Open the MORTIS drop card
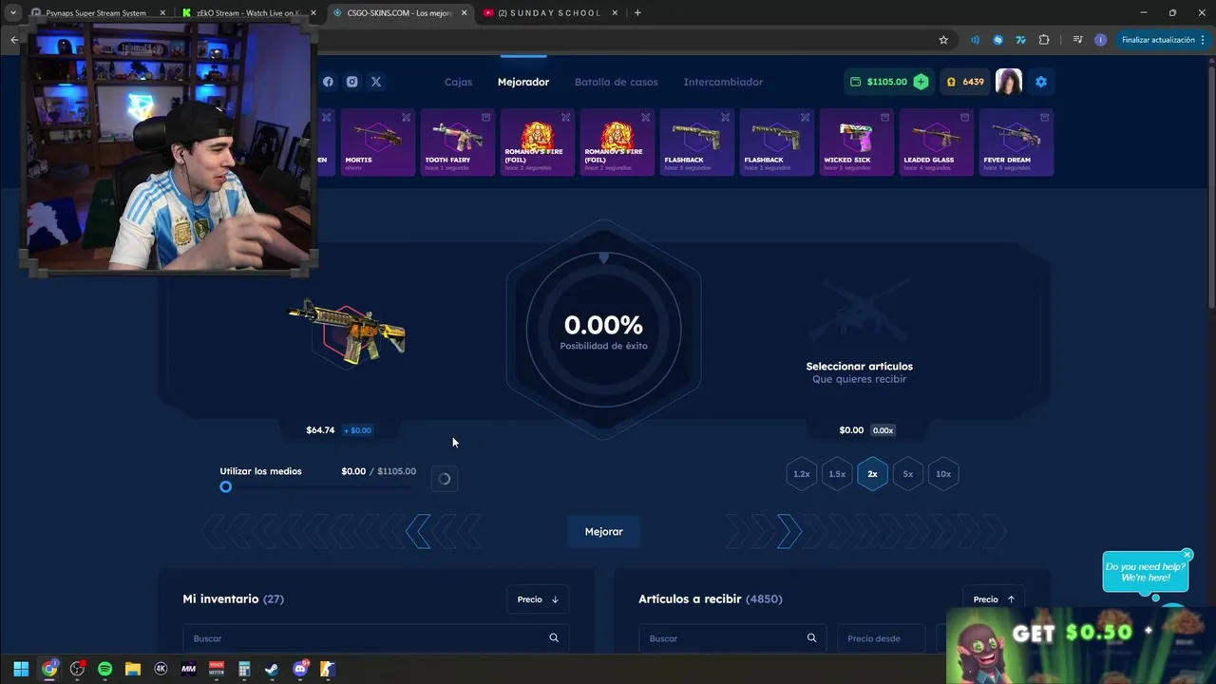This screenshot has width=1216, height=684. coord(378,142)
